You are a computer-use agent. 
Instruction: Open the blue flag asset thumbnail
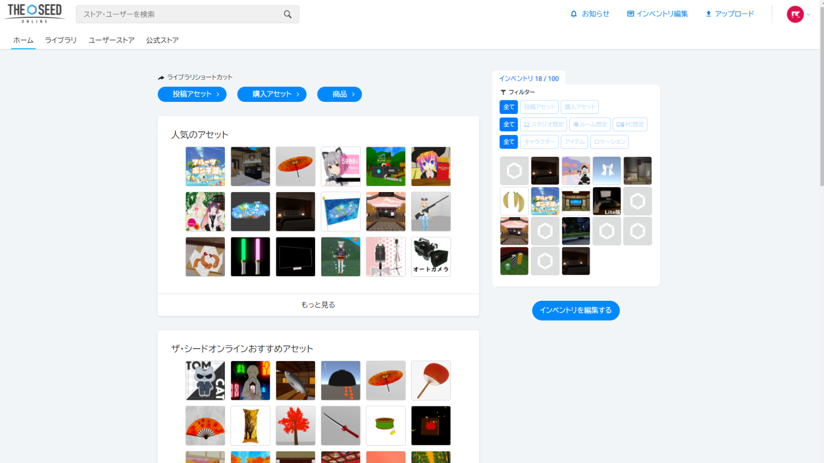[341, 211]
